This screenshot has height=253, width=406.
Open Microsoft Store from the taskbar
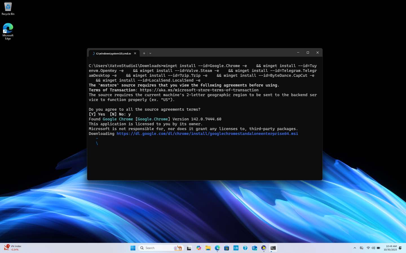226,248
